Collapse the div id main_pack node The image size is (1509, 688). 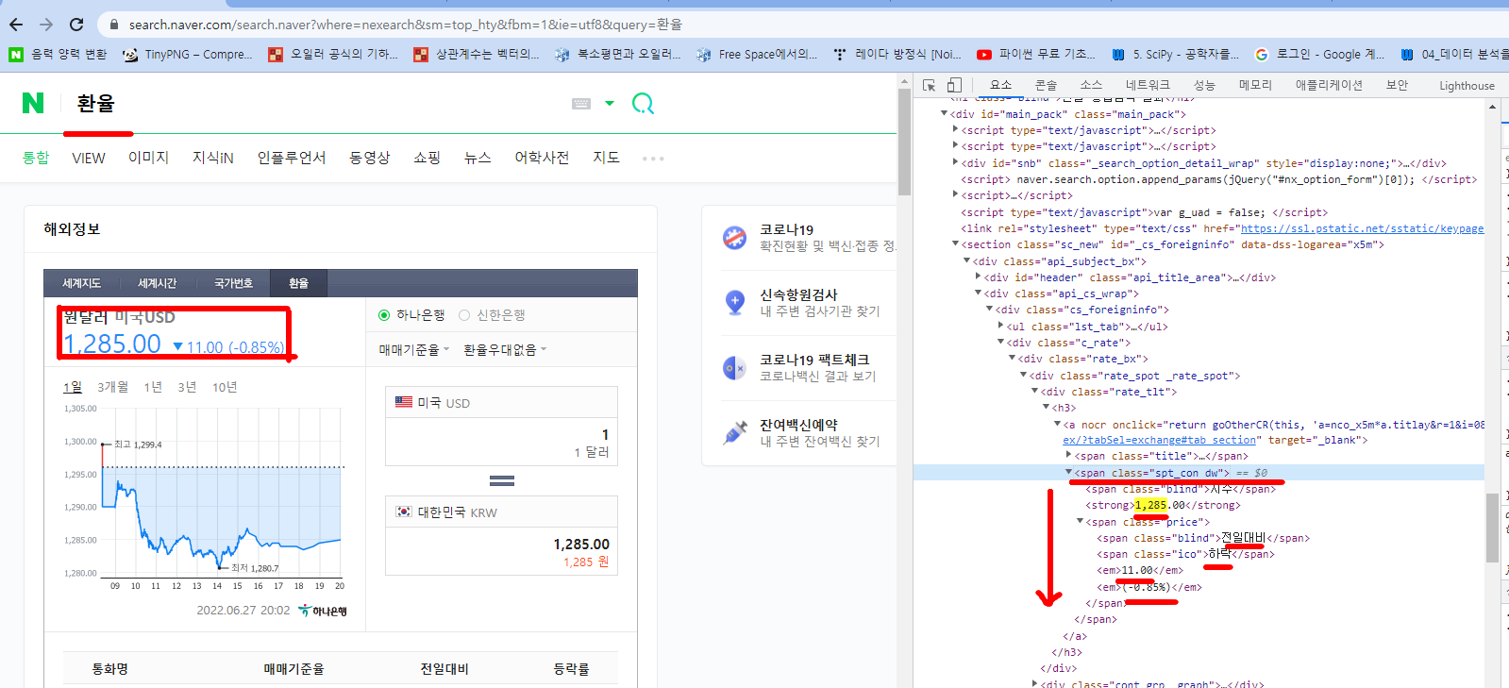pos(944,114)
